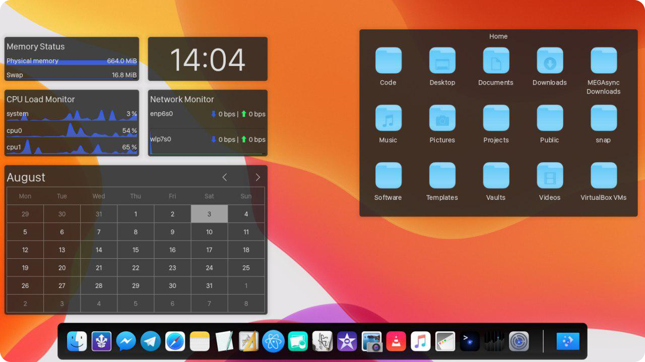Open the Downloads folder

click(x=550, y=66)
